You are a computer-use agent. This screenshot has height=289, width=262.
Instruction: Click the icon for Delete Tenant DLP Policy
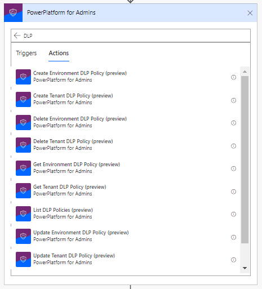(23, 145)
